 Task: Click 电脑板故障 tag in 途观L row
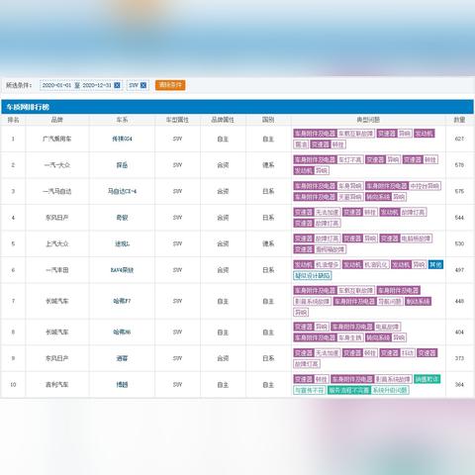coord(416,238)
